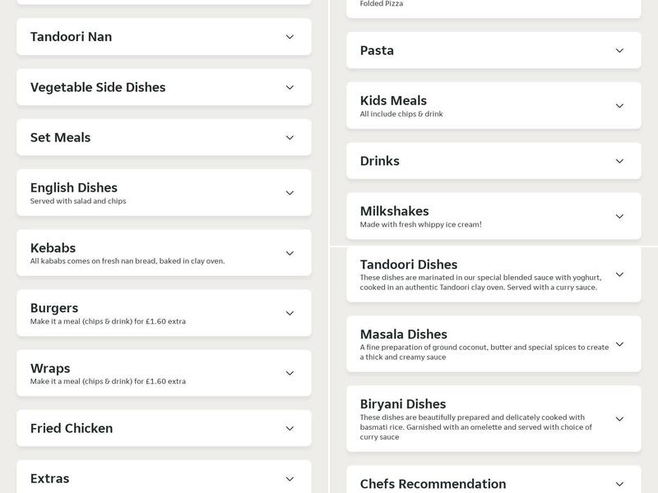Open the Fried Chicken section

(164, 428)
